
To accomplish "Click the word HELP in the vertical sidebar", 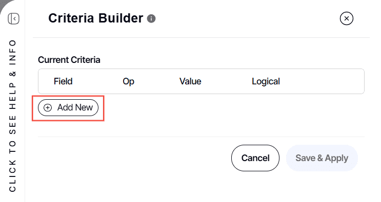I will (x=12, y=96).
